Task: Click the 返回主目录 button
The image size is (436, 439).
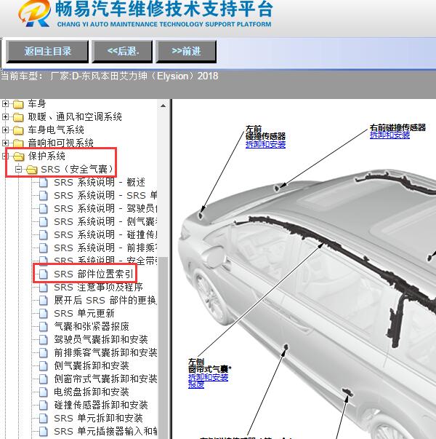Action: point(47,52)
